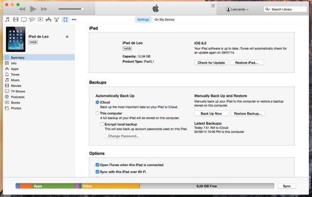The height and width of the screenshot is (197, 312).
Task: Click the Check for Update button
Action: [x=211, y=63]
